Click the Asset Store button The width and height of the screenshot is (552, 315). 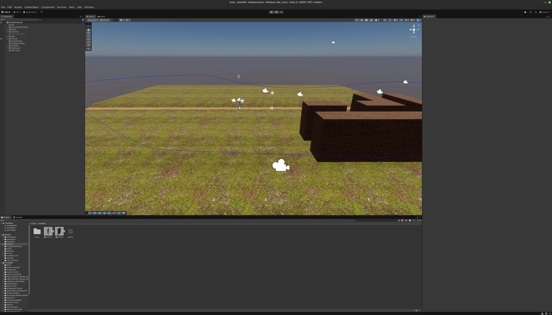30,12
